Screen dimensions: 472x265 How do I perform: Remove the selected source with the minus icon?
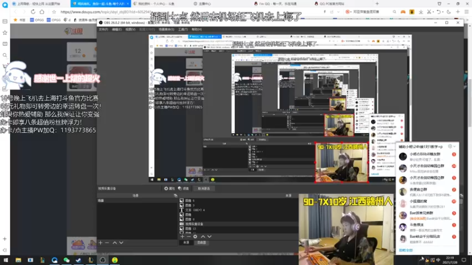(x=188, y=237)
